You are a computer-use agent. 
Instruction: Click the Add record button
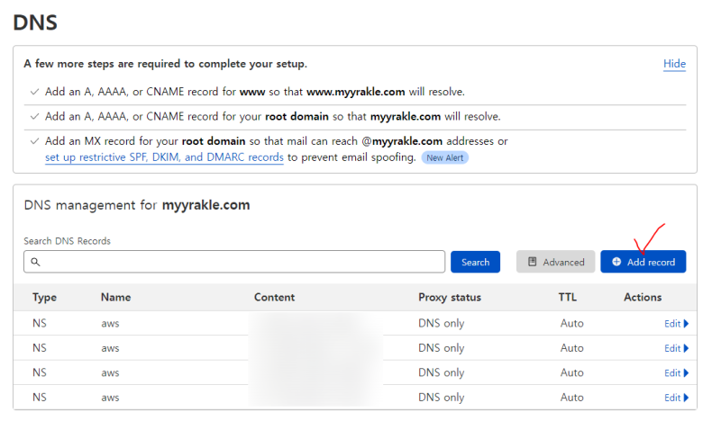point(643,262)
